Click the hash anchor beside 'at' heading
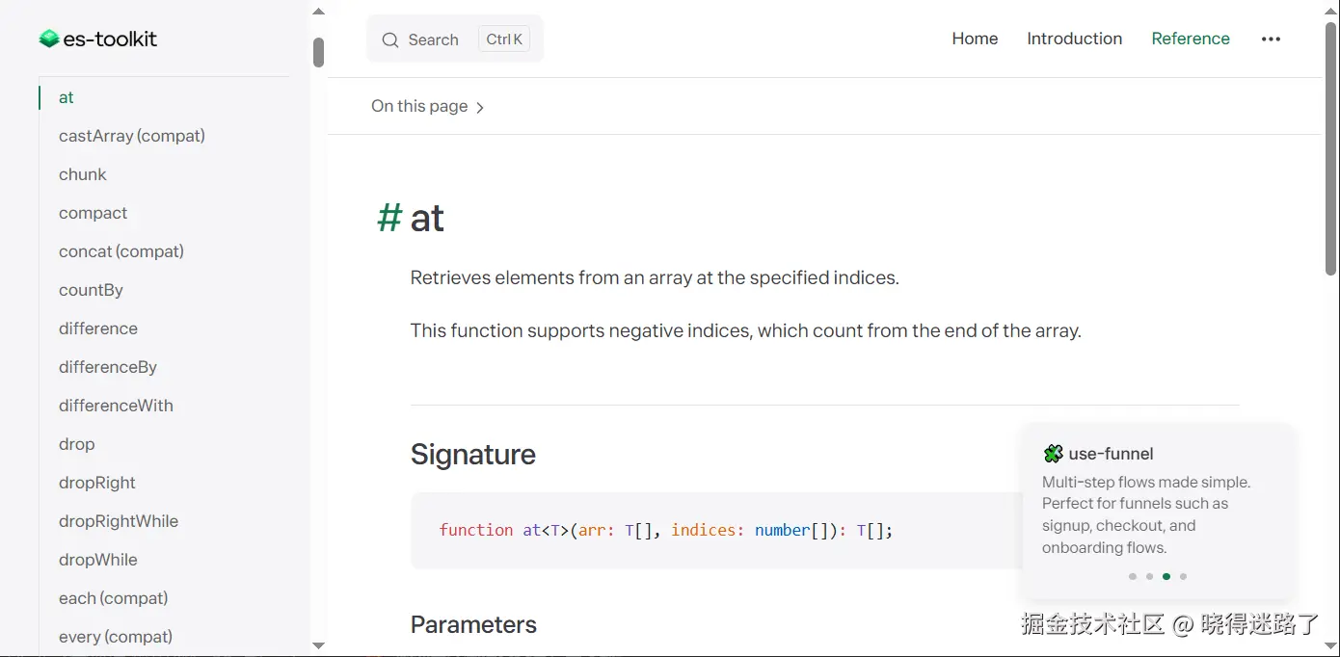This screenshot has width=1340, height=657. 389,218
